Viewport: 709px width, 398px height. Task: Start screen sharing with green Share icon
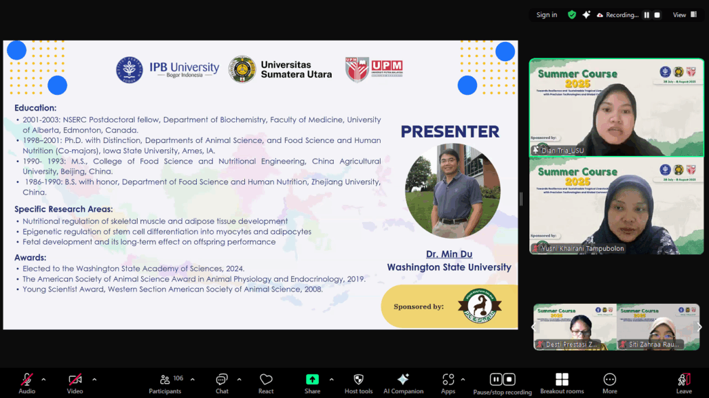313,380
